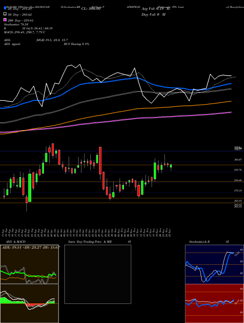The width and height of the screenshot is (244, 323).
Task: Click the 'Day Vol: 0 M' label
Action: [153, 14]
